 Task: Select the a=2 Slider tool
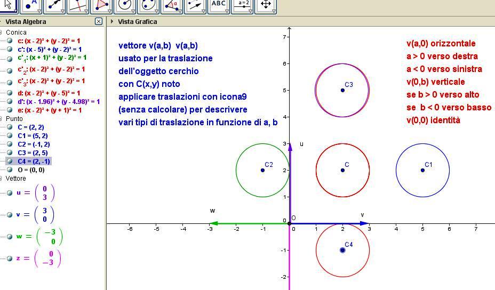(242, 6)
